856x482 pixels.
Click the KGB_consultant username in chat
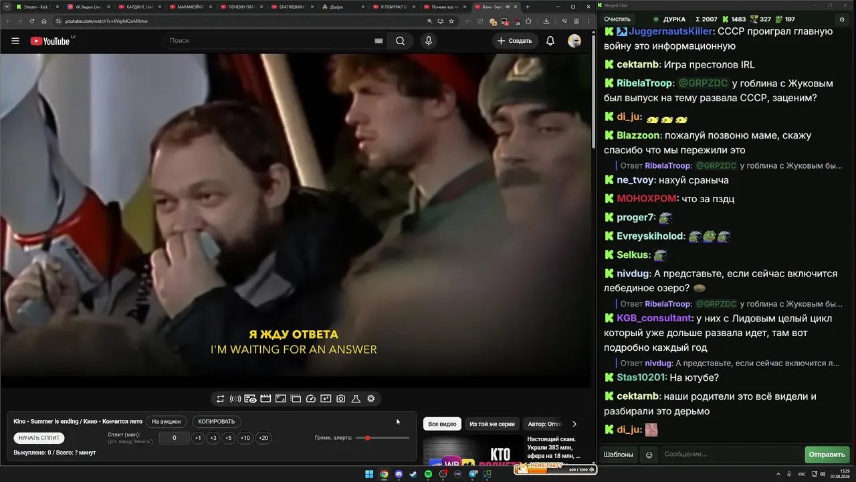point(654,319)
